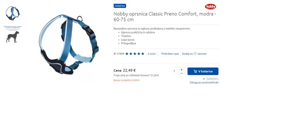This screenshot has height=134, width=301.
Task: Add item with V košarico button
Action: point(203,71)
